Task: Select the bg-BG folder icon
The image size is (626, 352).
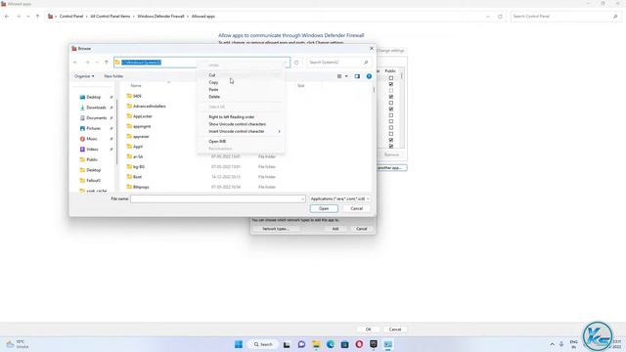Action: (129, 166)
